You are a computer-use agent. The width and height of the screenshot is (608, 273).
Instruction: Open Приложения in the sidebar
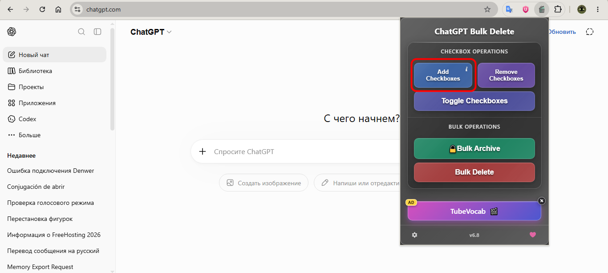[x=54, y=103]
